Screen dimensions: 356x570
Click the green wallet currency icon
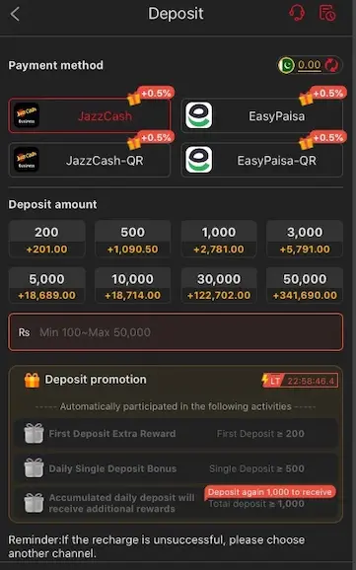click(x=286, y=65)
